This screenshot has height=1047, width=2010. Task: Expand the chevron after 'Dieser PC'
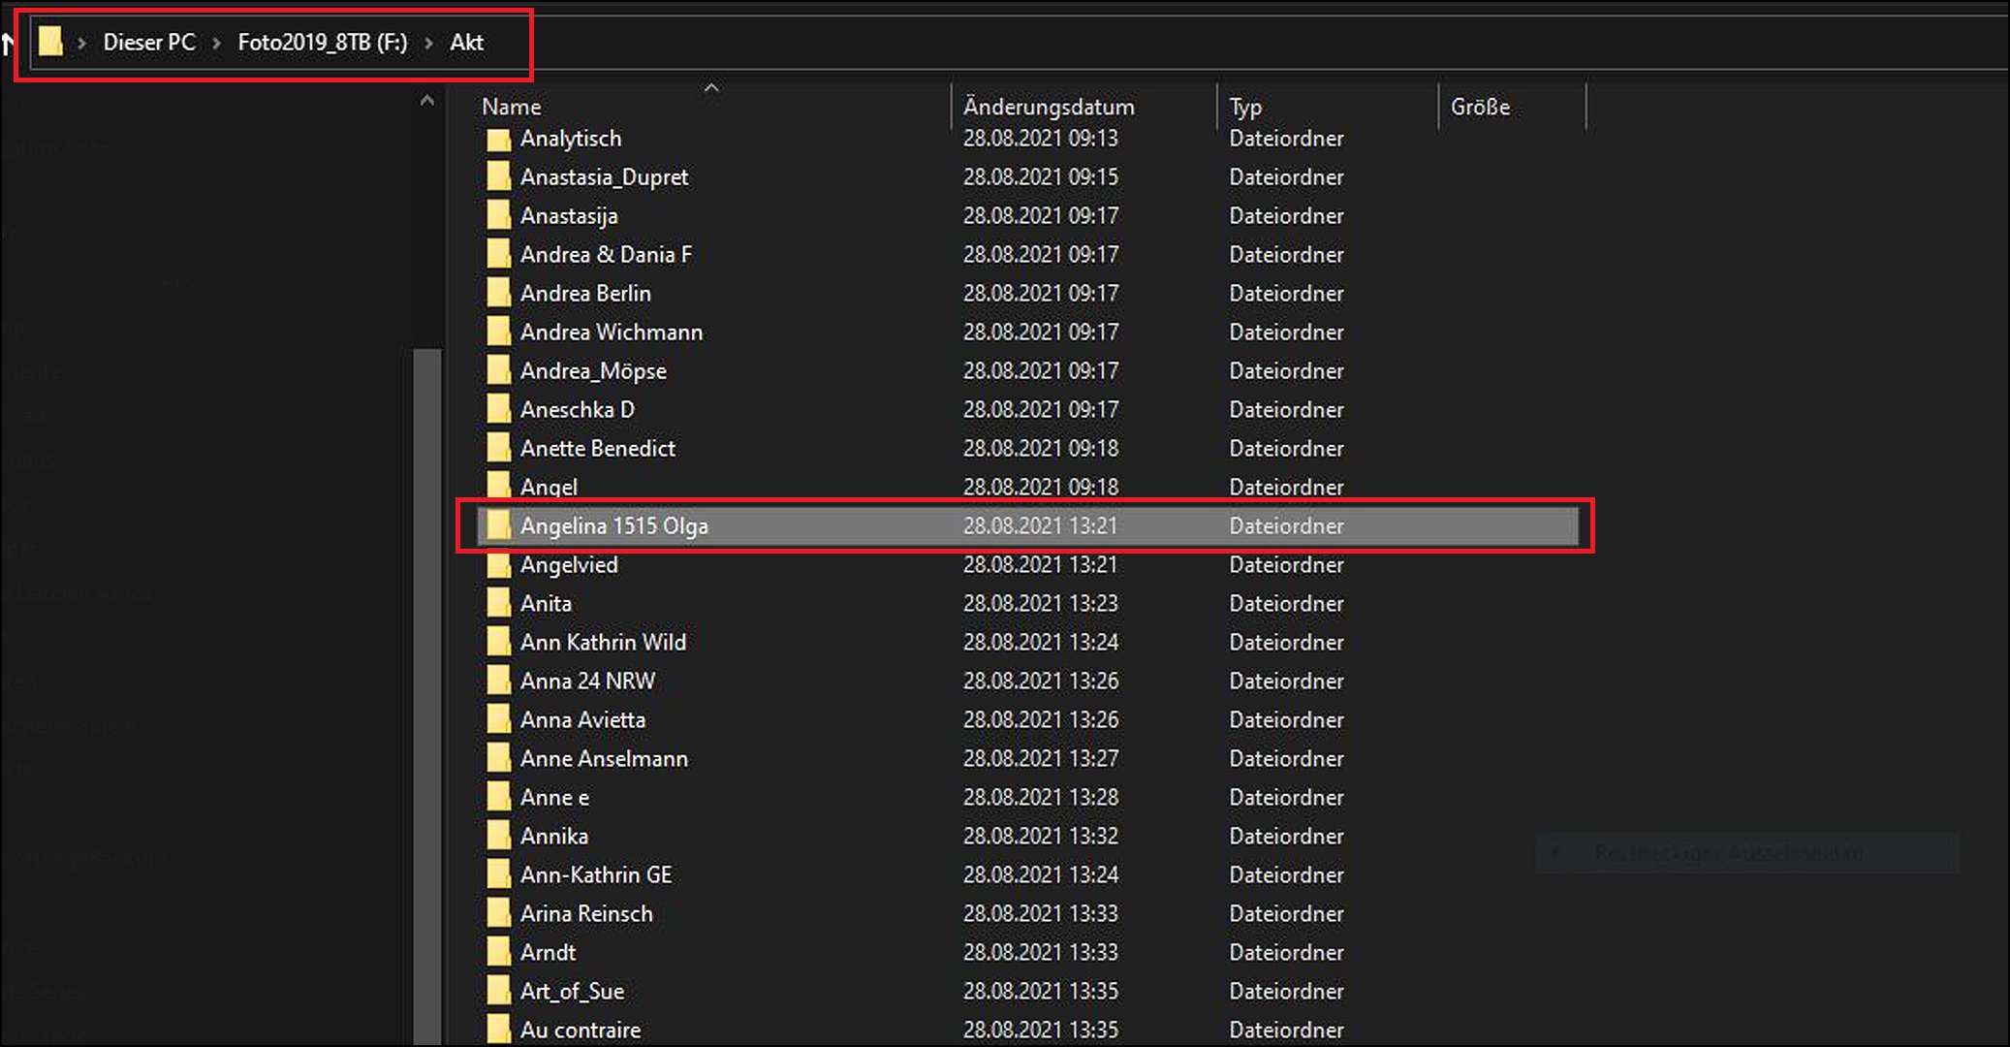(x=216, y=43)
